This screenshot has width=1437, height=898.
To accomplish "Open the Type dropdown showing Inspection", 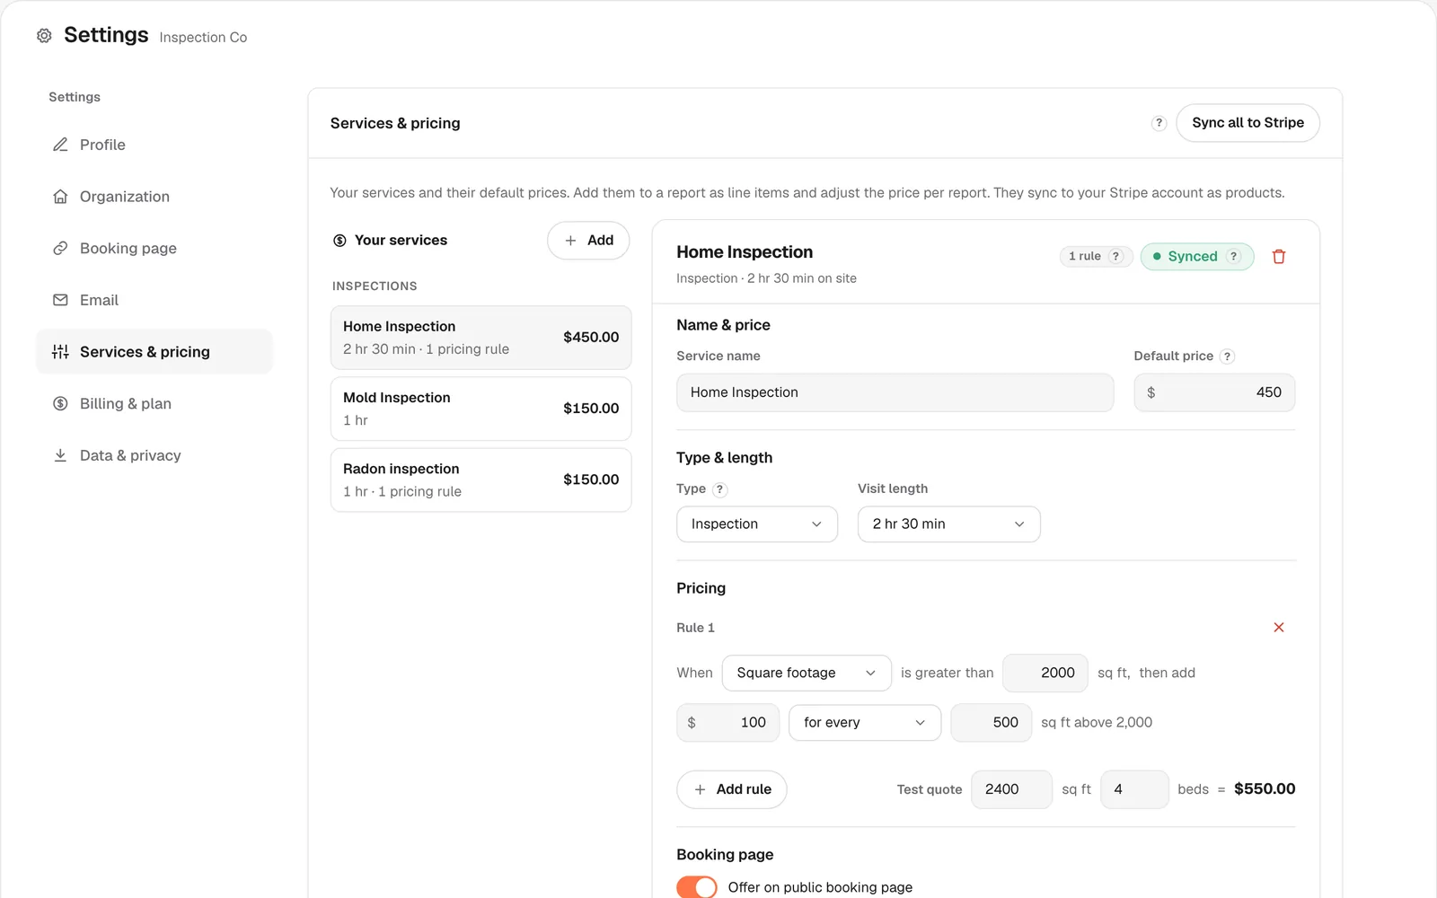I will [x=757, y=524].
